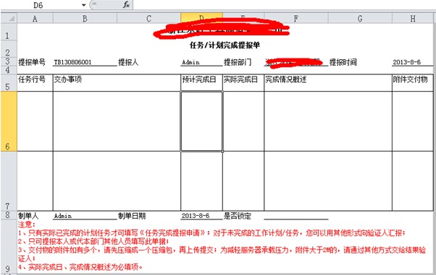
Task: Click the Select All corner triangle
Action: pos(9,18)
